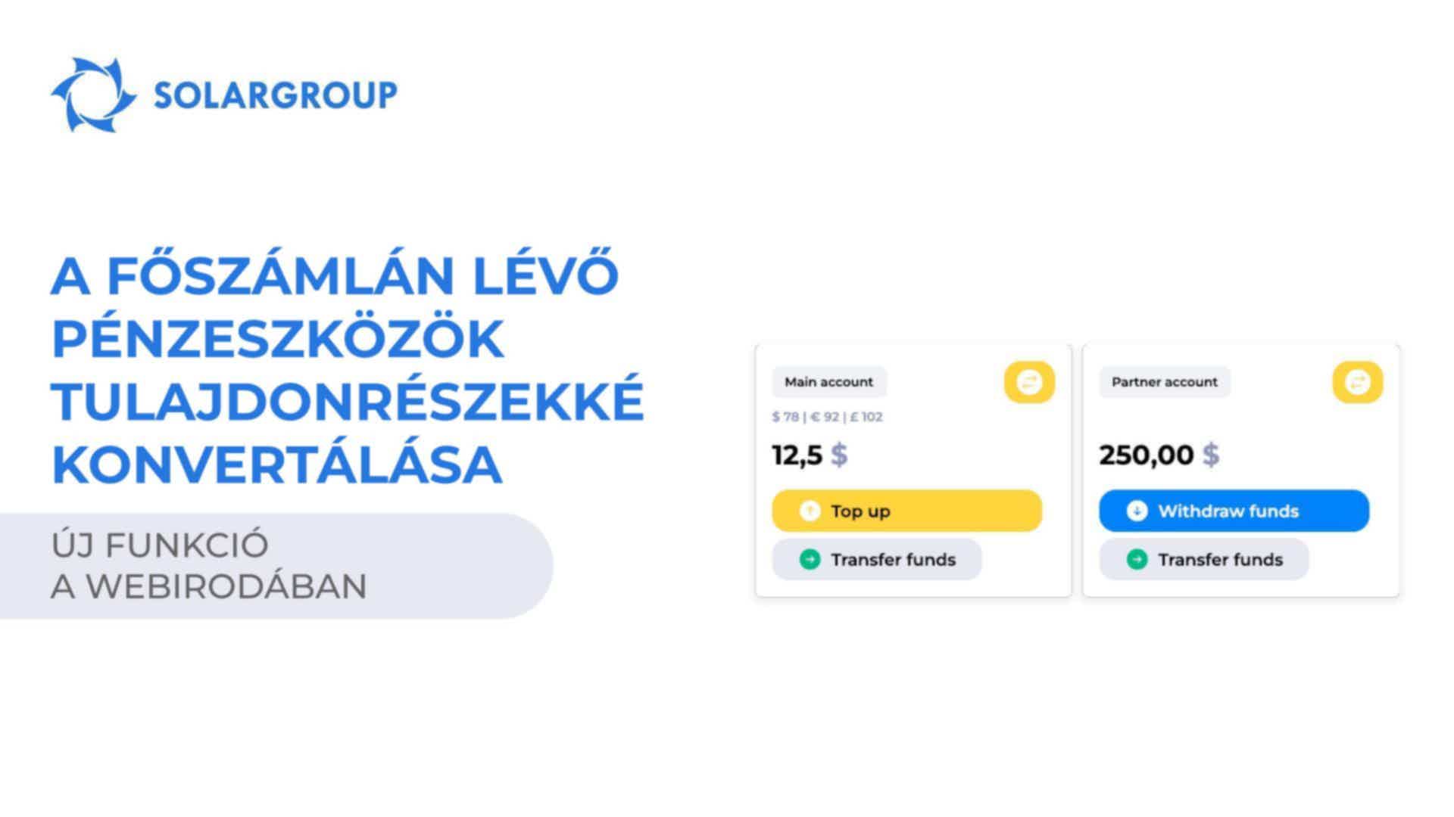Click the 12,5 balance amount
The image size is (1454, 817).
[797, 455]
